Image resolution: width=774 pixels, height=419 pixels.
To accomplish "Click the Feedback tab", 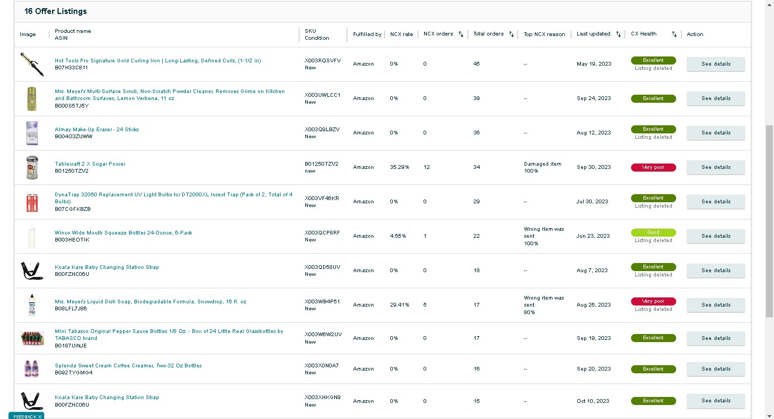I will click(x=26, y=416).
